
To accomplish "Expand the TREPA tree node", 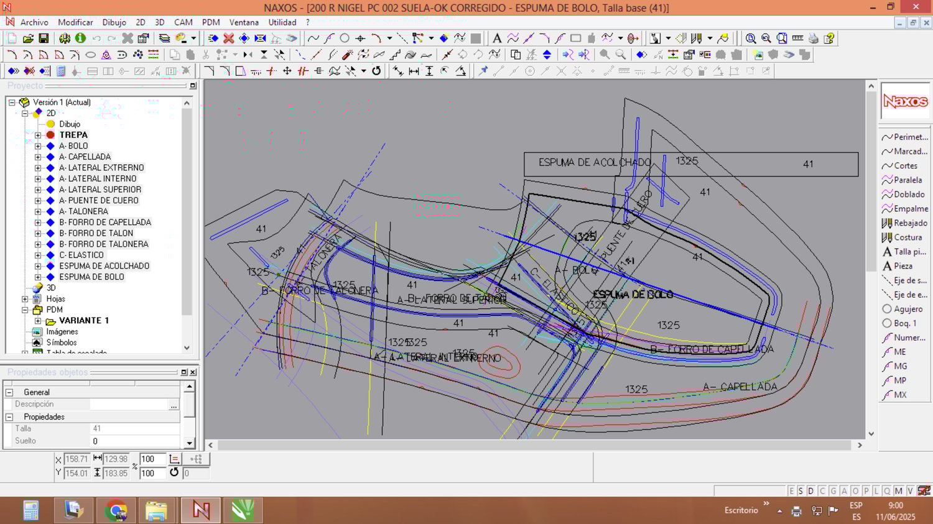I will [x=38, y=135].
